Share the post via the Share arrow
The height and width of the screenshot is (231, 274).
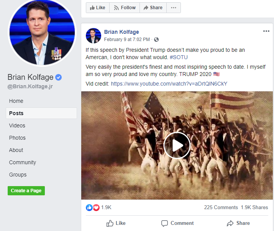tap(238, 223)
